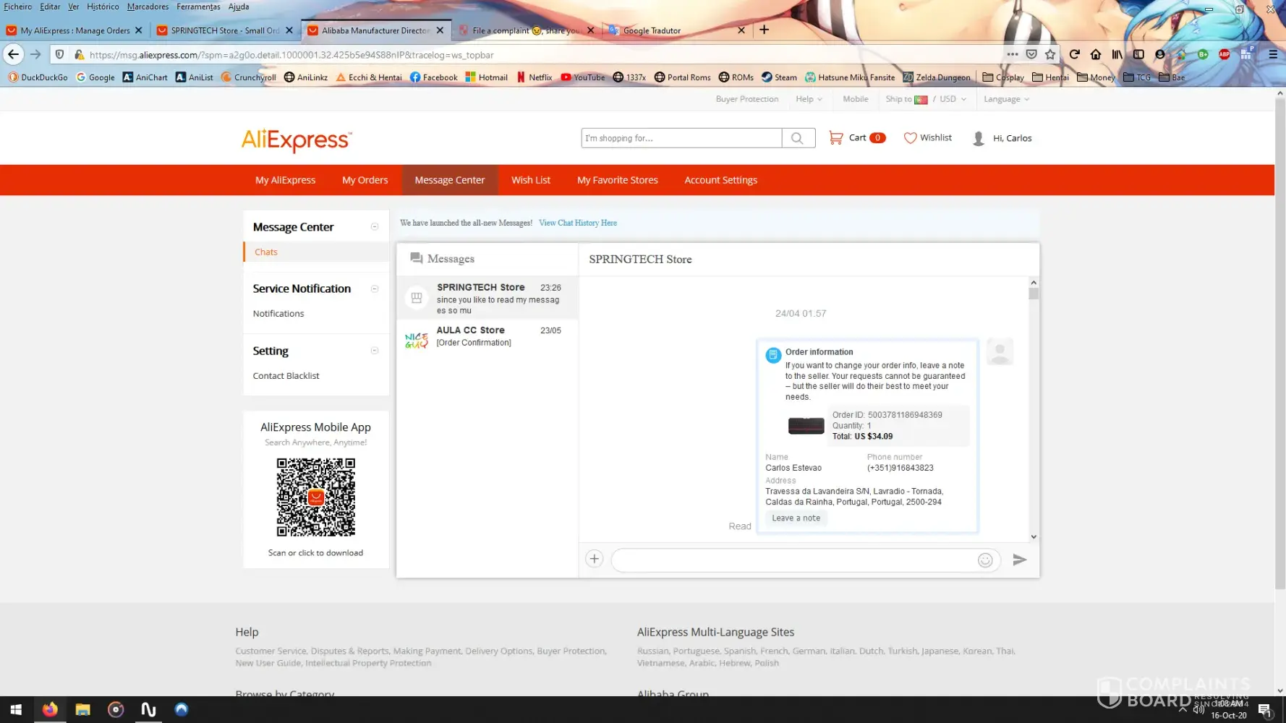Click Leave a note button
The height and width of the screenshot is (723, 1286).
796,518
